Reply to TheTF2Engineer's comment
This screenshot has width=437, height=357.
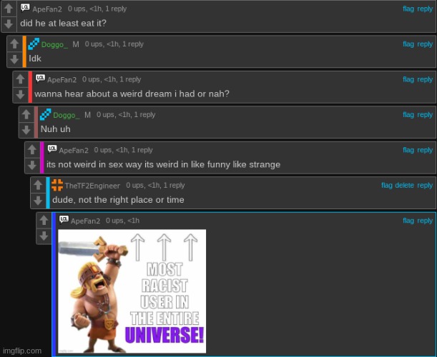425,186
